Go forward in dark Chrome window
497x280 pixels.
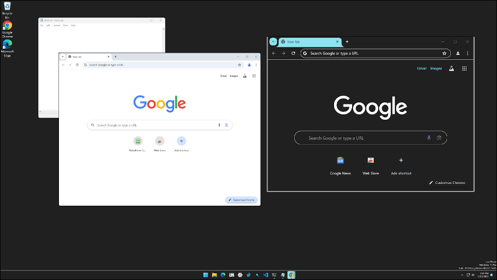tap(284, 54)
